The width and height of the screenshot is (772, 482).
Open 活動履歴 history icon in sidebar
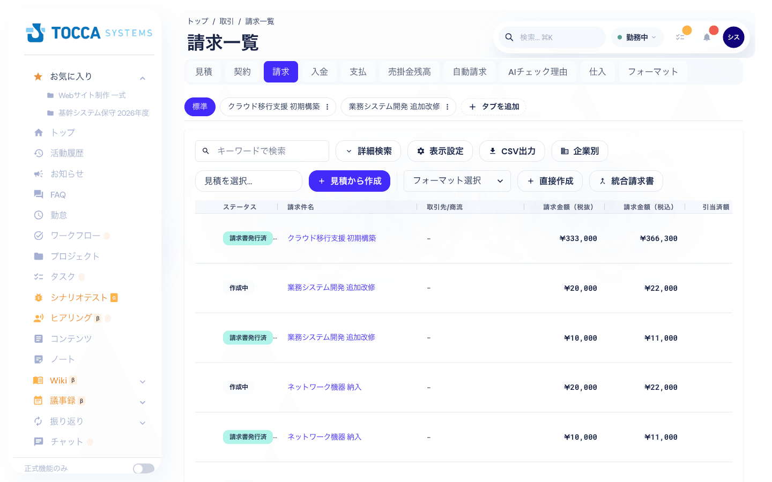coord(39,153)
